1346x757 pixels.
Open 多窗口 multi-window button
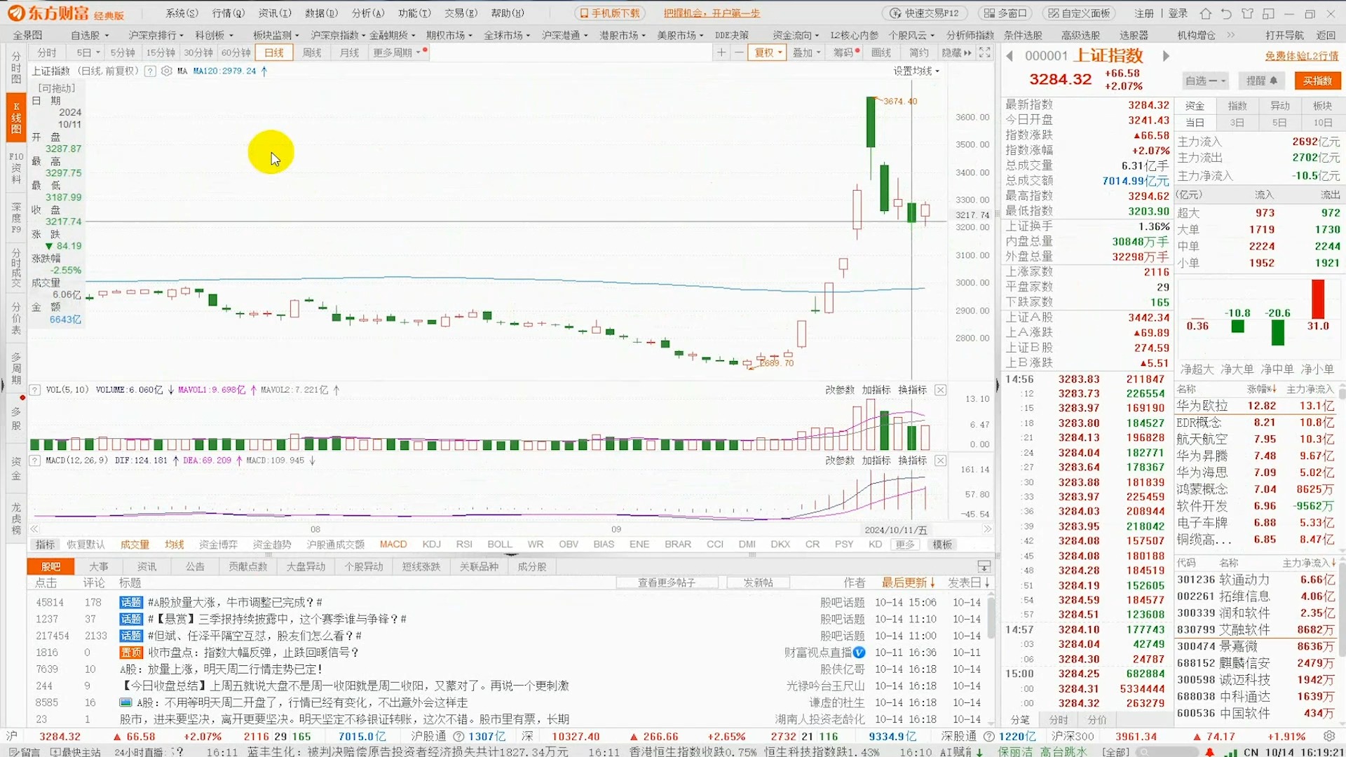tap(1005, 13)
